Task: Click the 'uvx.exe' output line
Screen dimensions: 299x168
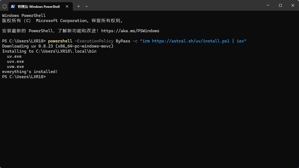Action: 15,61
